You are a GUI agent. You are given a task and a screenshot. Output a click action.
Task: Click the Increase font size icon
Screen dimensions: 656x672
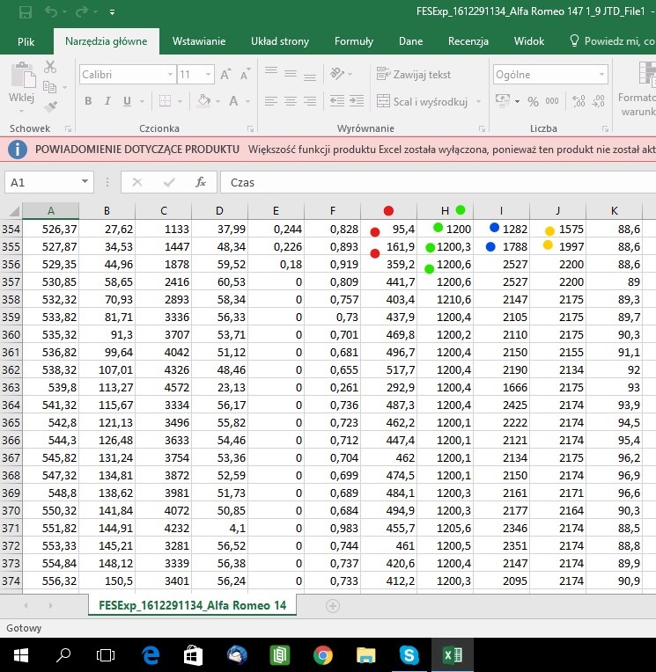225,75
